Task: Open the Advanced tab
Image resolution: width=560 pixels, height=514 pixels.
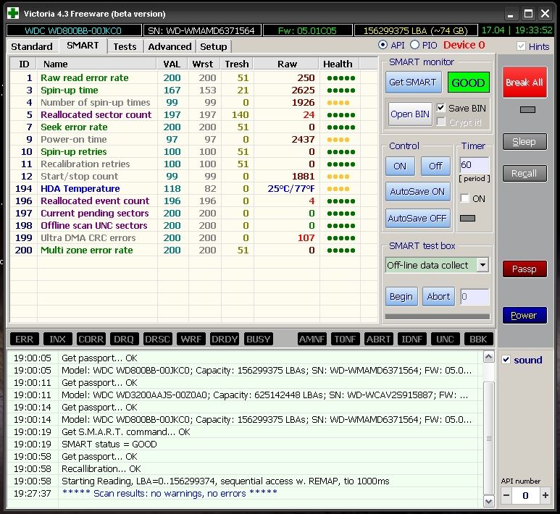Action: pos(170,46)
